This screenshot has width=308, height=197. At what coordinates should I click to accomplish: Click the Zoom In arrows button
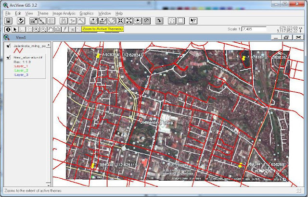click(x=120, y=21)
